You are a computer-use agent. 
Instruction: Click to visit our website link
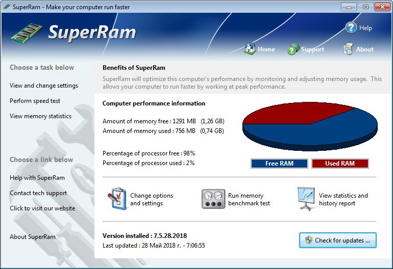(x=42, y=208)
